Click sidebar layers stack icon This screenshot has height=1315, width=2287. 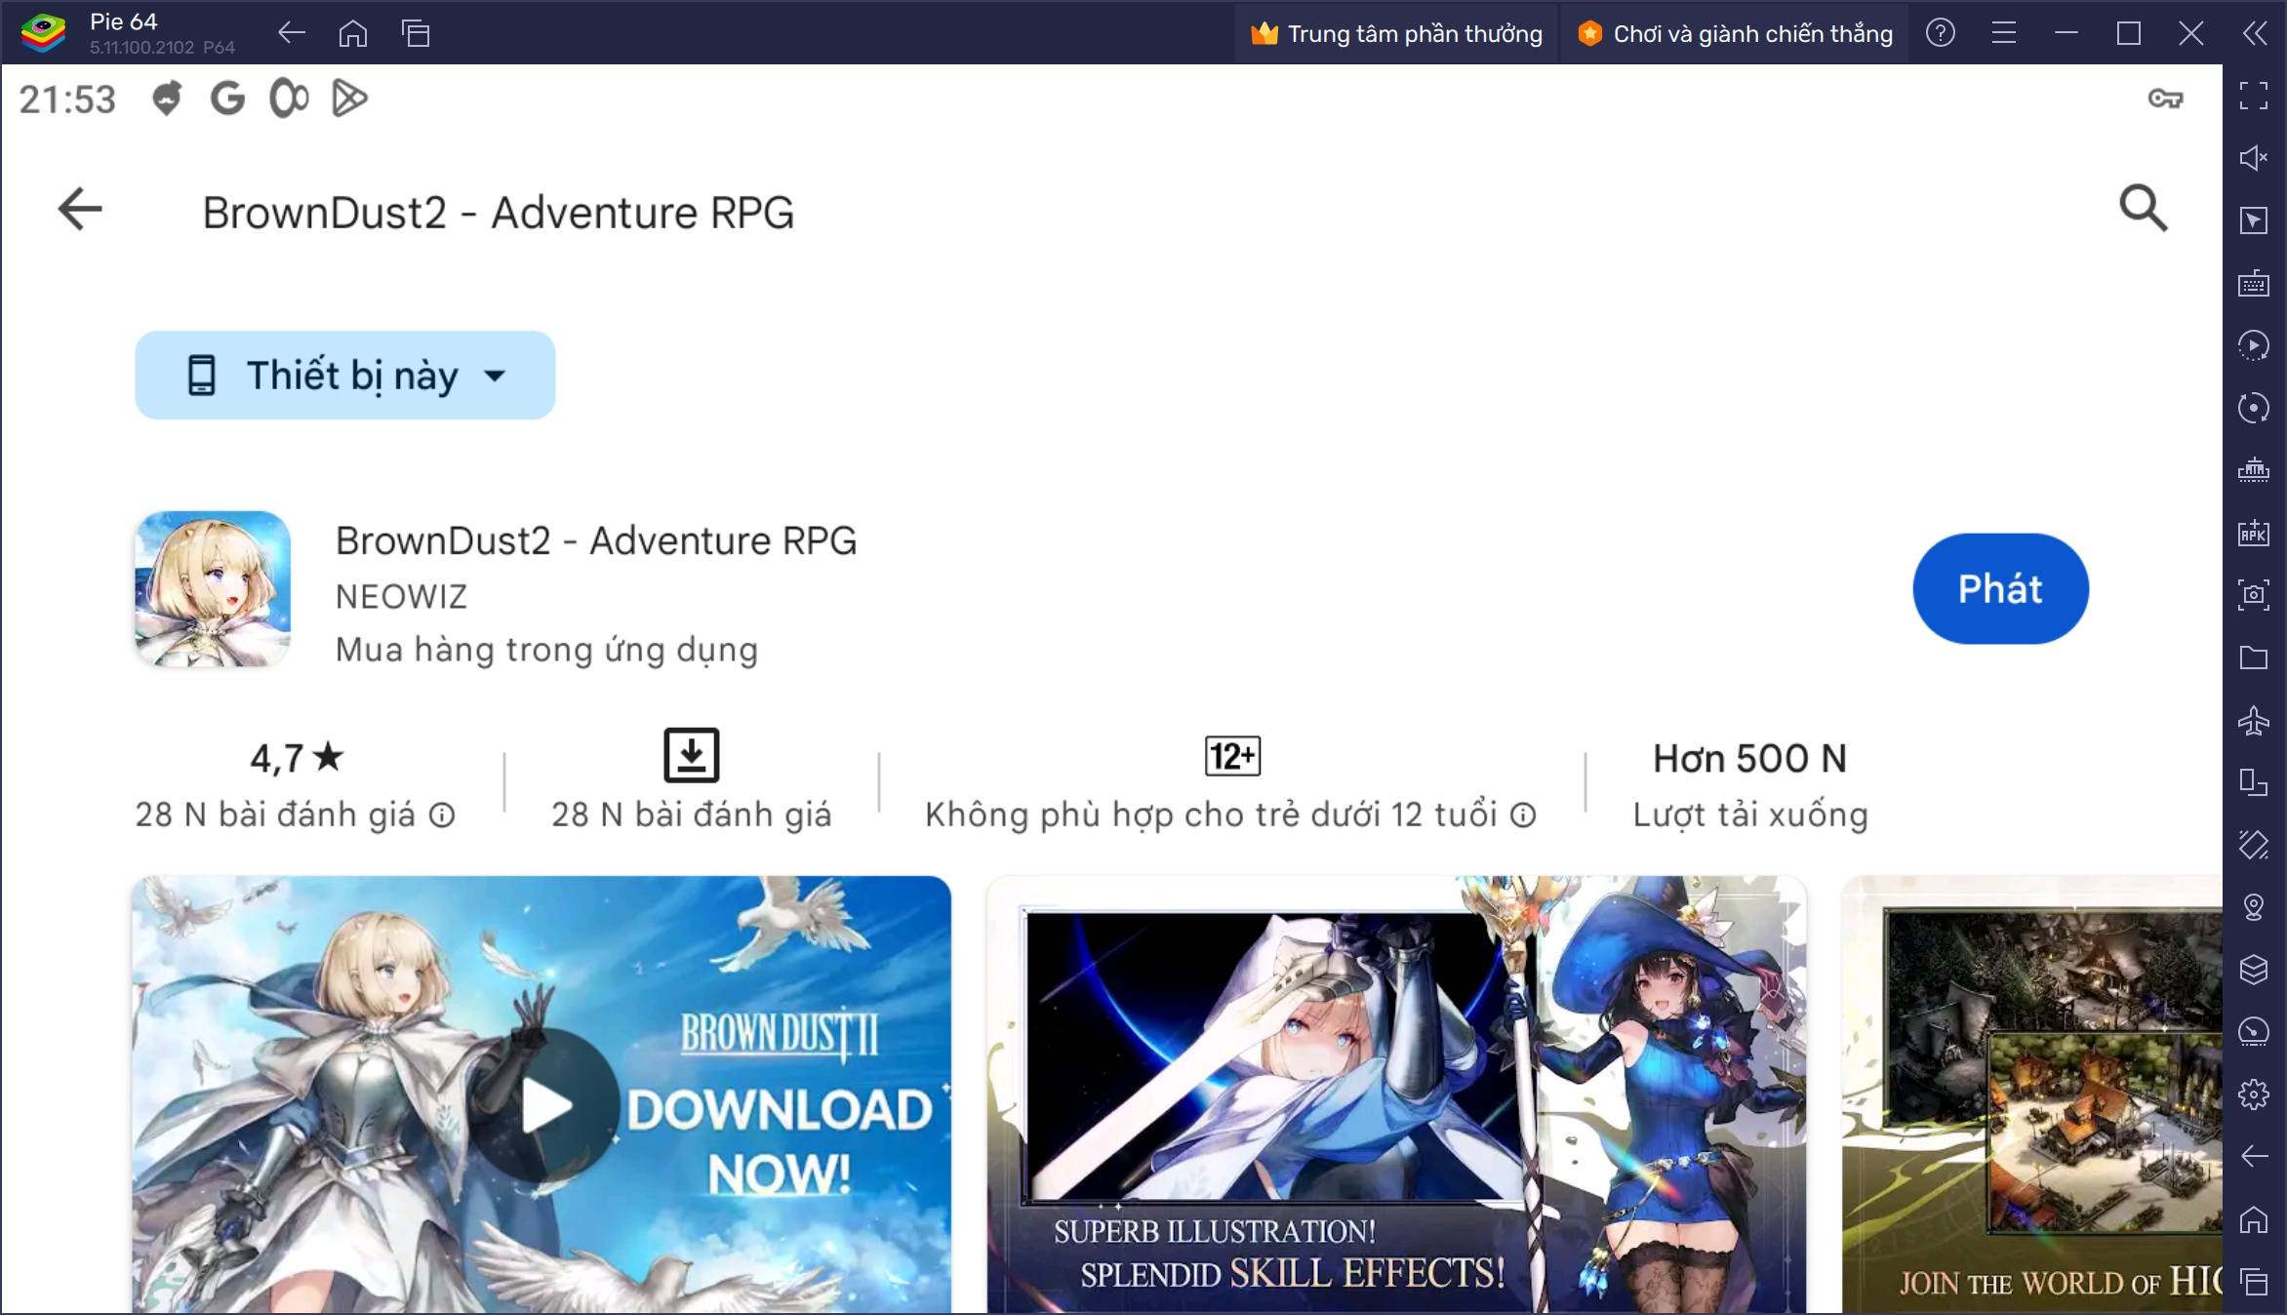tap(2254, 970)
